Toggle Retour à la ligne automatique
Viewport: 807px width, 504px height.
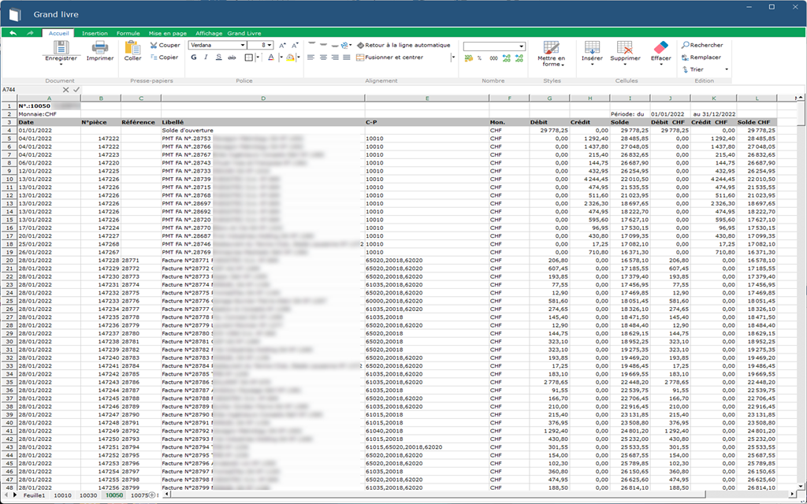click(403, 45)
